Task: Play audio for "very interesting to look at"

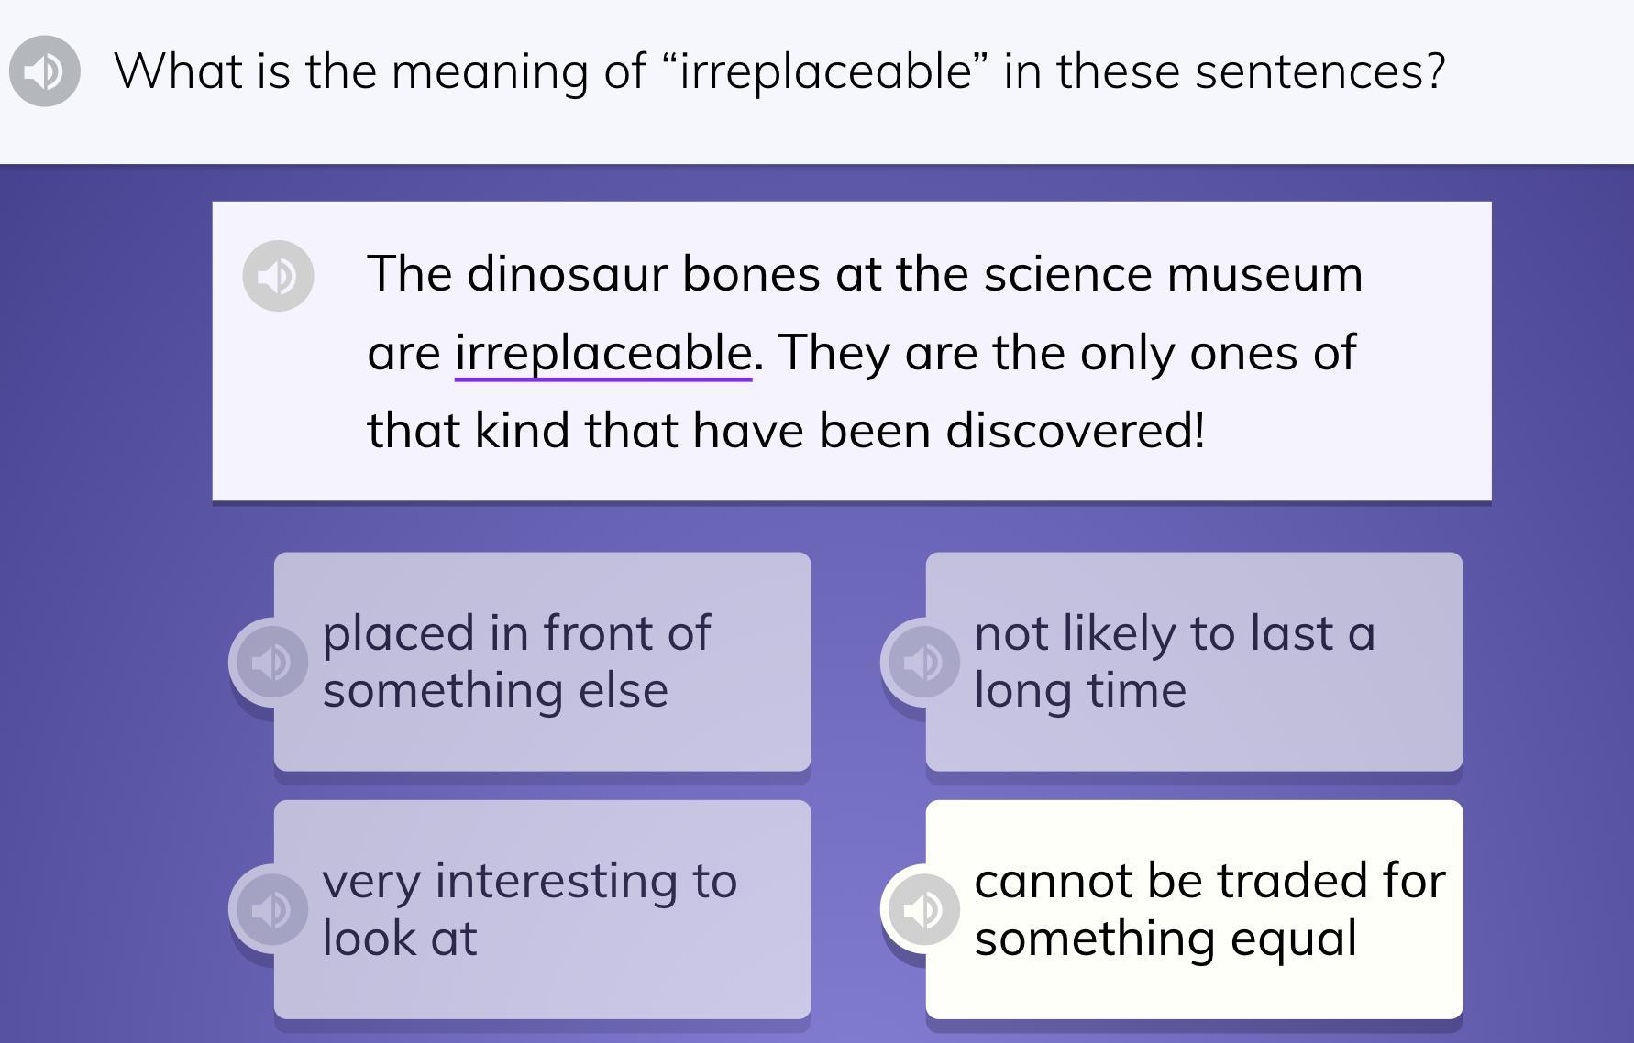Action: point(271,908)
